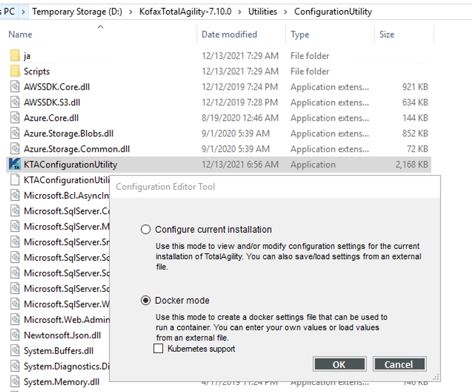Click the ja folder icon

click(15, 55)
